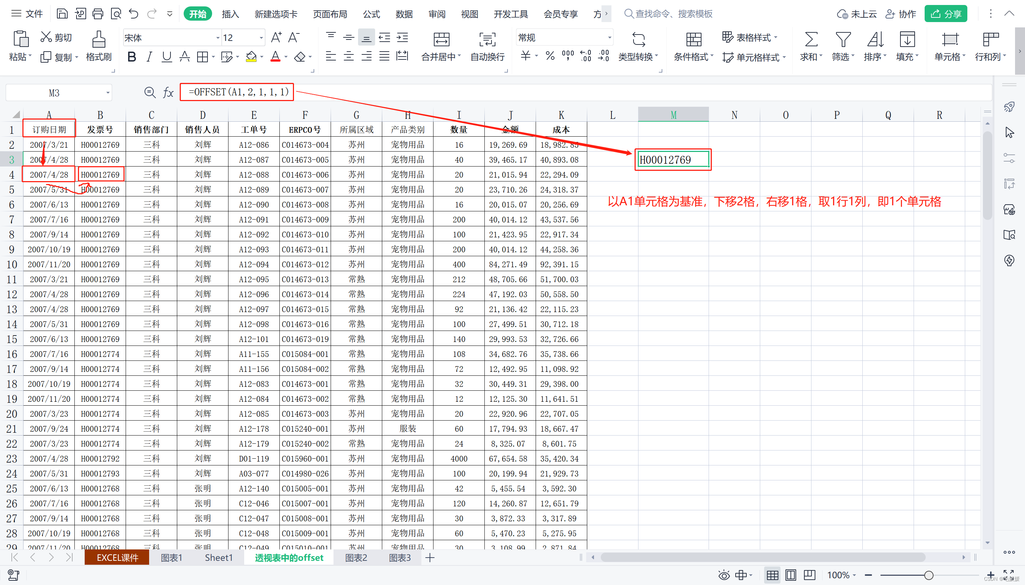The height and width of the screenshot is (585, 1025).
Task: Open the font size dropdown
Action: 261,38
